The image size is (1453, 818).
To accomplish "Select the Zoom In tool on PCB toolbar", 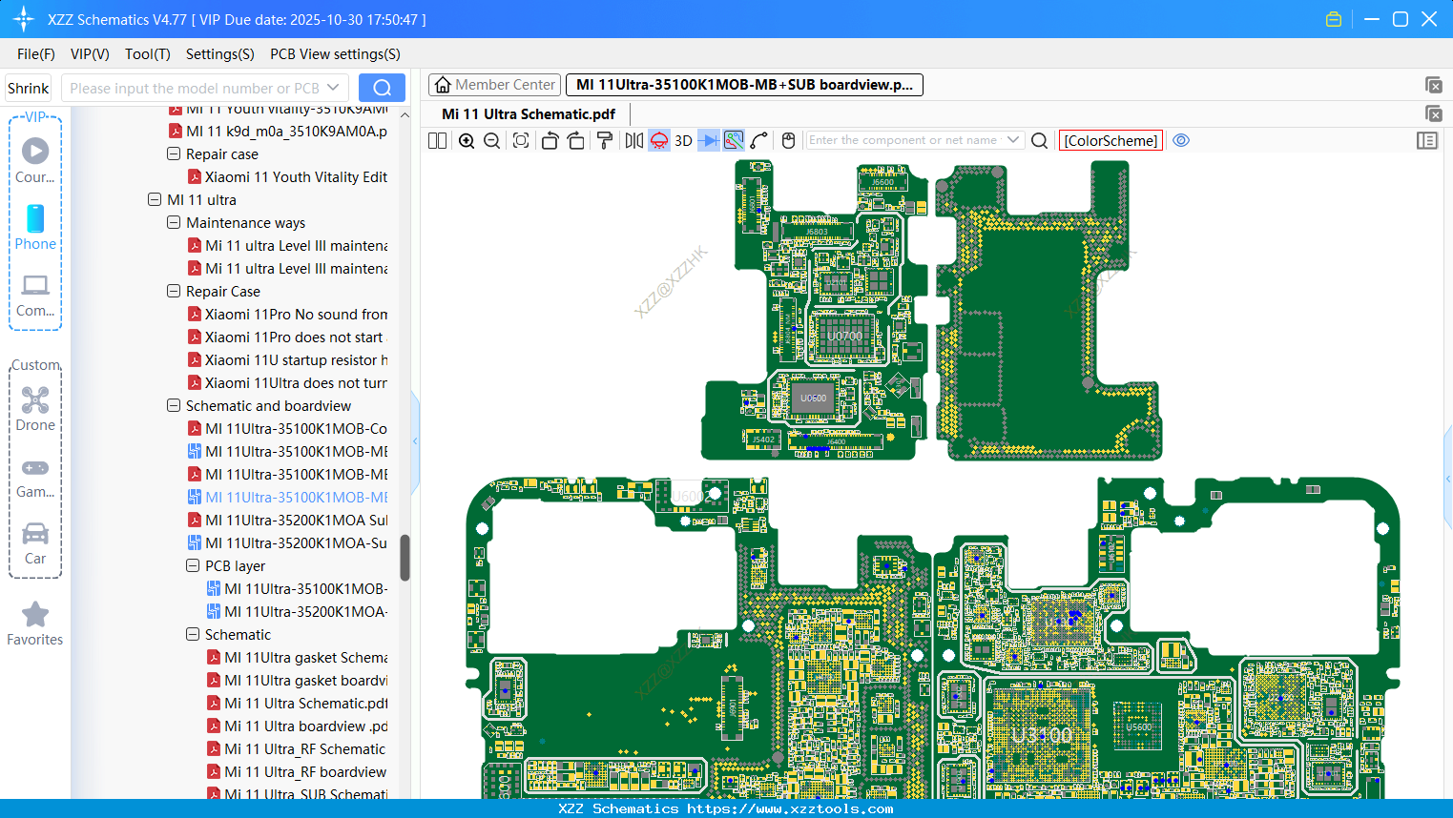I will (467, 140).
